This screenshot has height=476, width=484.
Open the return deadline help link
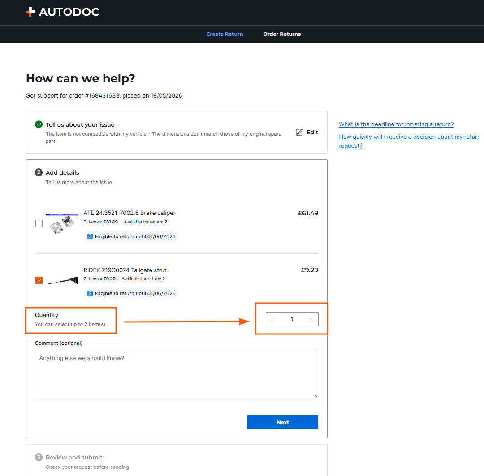point(396,124)
